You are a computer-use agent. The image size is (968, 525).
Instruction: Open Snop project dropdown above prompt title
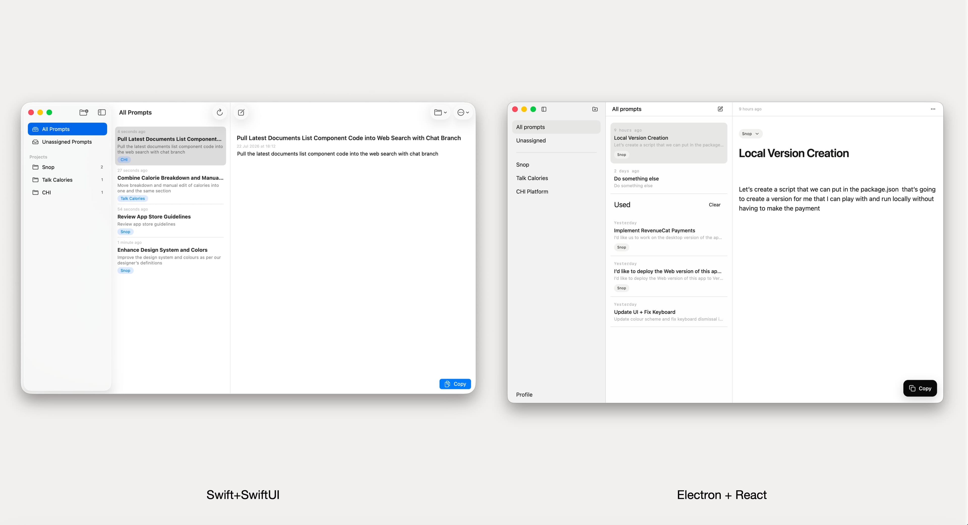[x=750, y=134]
